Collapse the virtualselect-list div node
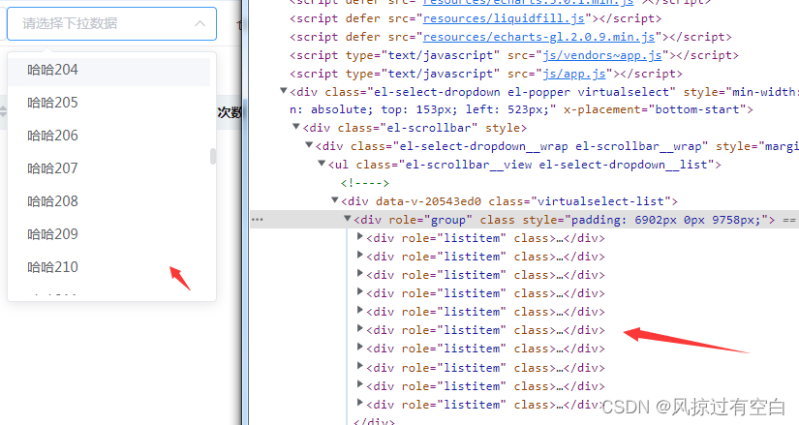 pyautogui.click(x=335, y=199)
